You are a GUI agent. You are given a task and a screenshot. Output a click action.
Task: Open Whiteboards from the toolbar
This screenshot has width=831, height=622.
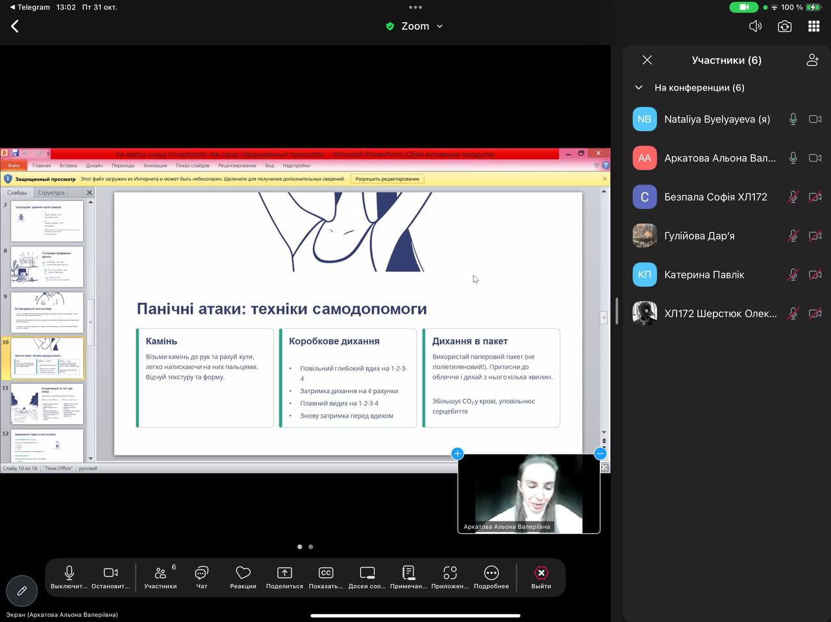click(367, 573)
